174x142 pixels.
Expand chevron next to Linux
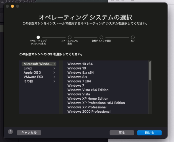coord(54,68)
